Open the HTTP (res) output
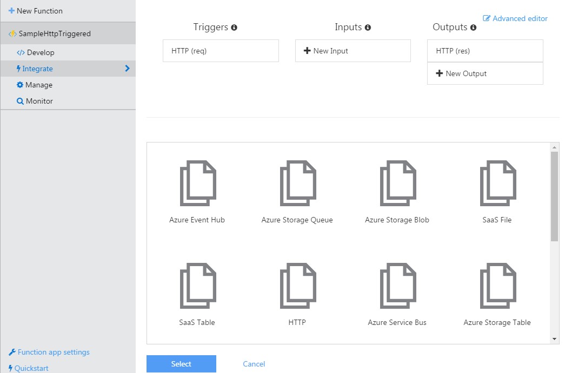The height and width of the screenshot is (373, 565). pyautogui.click(x=485, y=51)
